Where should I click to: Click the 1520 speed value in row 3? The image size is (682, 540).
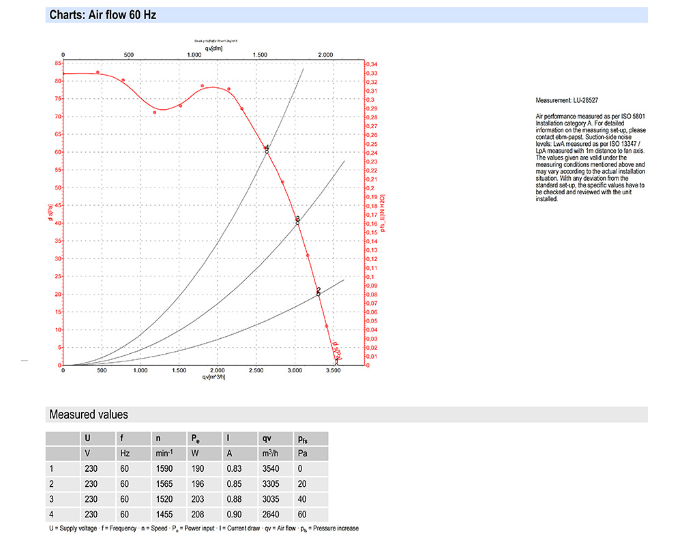[163, 499]
